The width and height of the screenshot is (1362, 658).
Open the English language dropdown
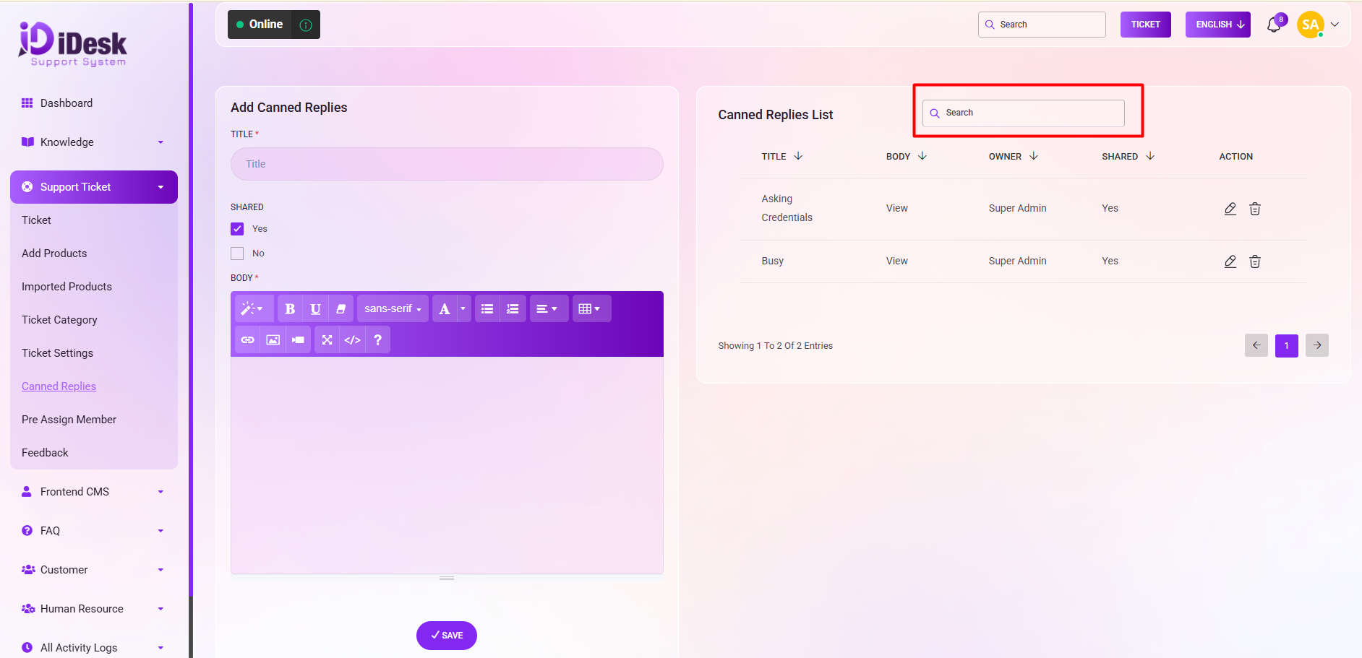tap(1217, 25)
